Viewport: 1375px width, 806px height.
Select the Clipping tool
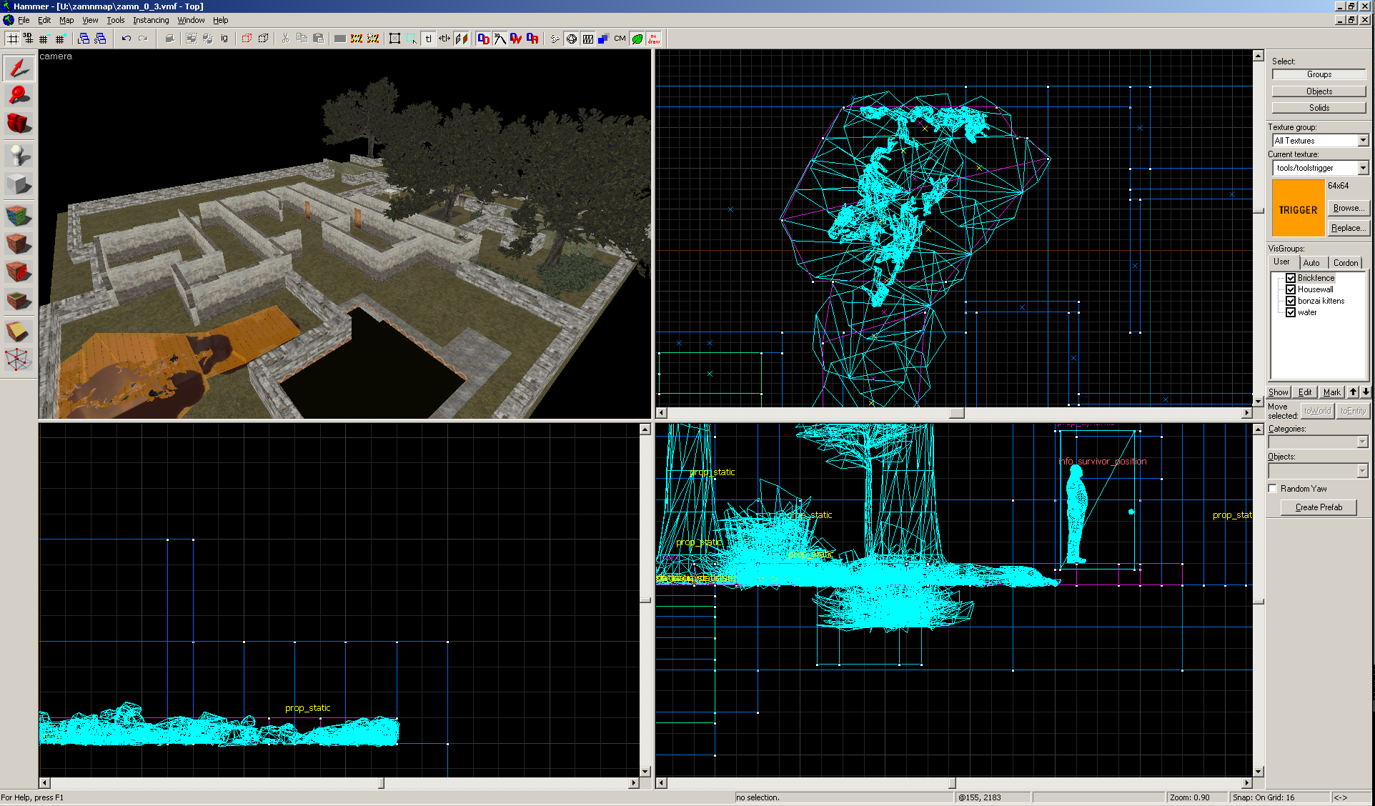(19, 330)
